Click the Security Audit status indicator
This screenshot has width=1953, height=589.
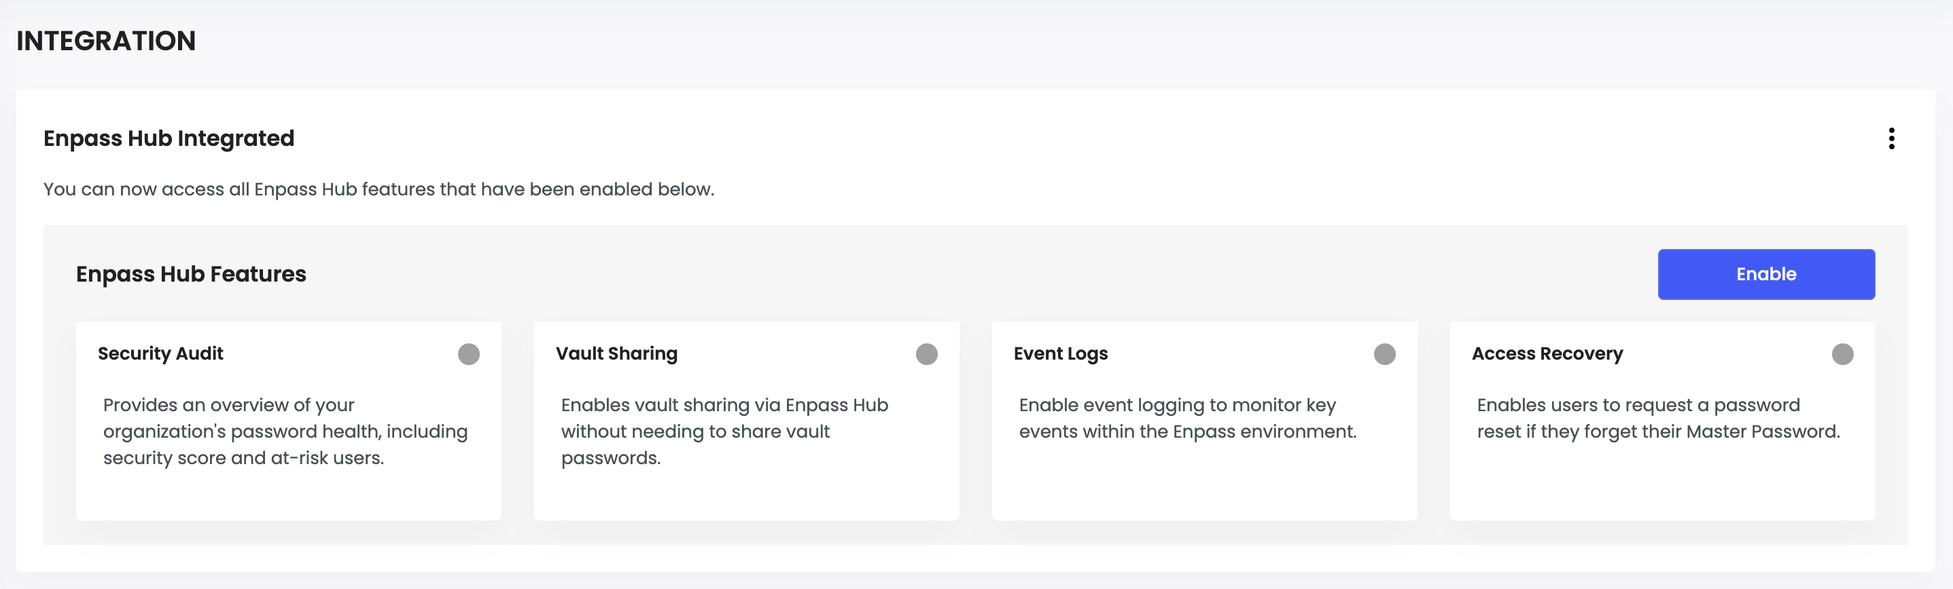coord(470,353)
